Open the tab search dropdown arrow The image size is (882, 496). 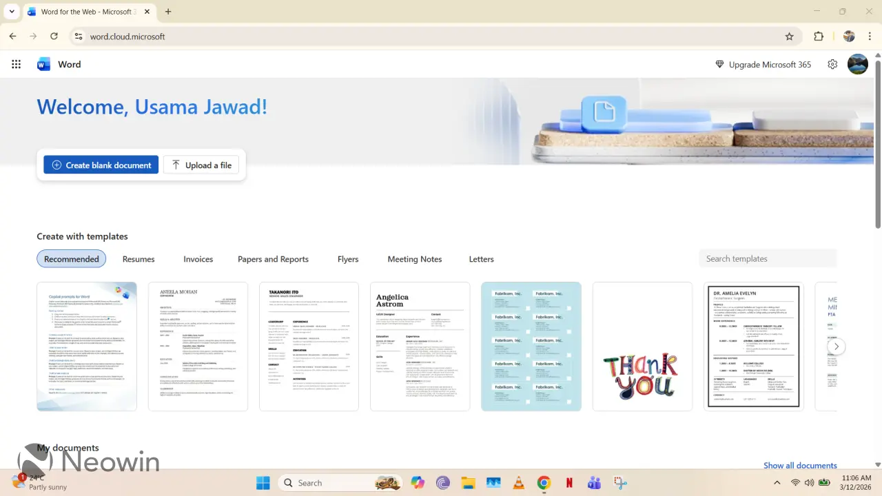12,12
